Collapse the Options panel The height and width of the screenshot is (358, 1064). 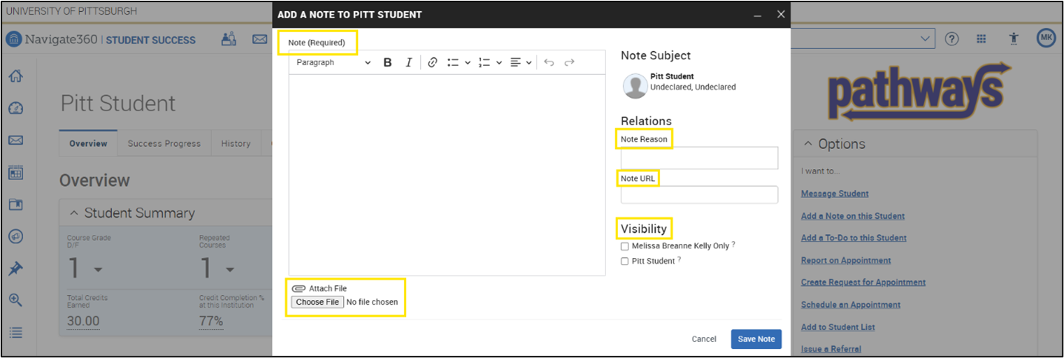point(807,144)
